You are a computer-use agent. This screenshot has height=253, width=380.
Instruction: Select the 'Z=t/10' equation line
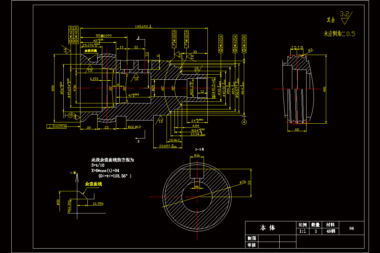(x=97, y=165)
